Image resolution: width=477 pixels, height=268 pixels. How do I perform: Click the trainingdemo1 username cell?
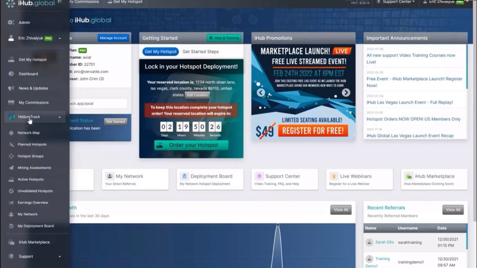411,262
